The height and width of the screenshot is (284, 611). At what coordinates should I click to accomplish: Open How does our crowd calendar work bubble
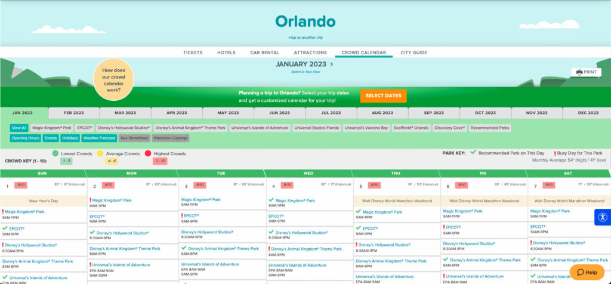coord(113,80)
